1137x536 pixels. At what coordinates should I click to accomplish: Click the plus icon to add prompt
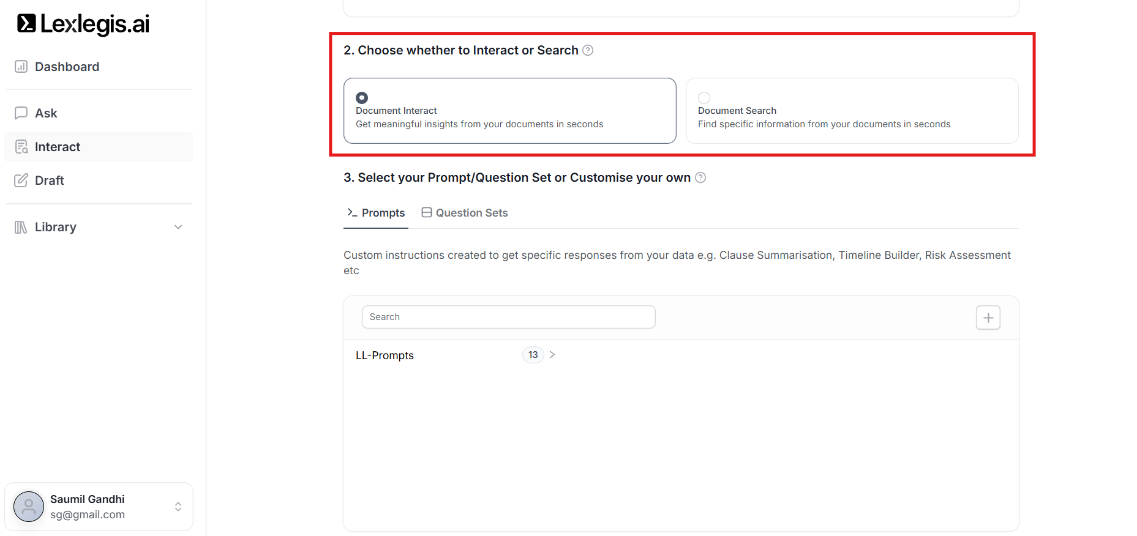click(988, 318)
